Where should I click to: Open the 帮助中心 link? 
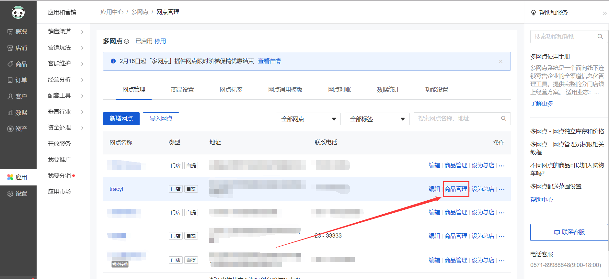[x=542, y=200]
